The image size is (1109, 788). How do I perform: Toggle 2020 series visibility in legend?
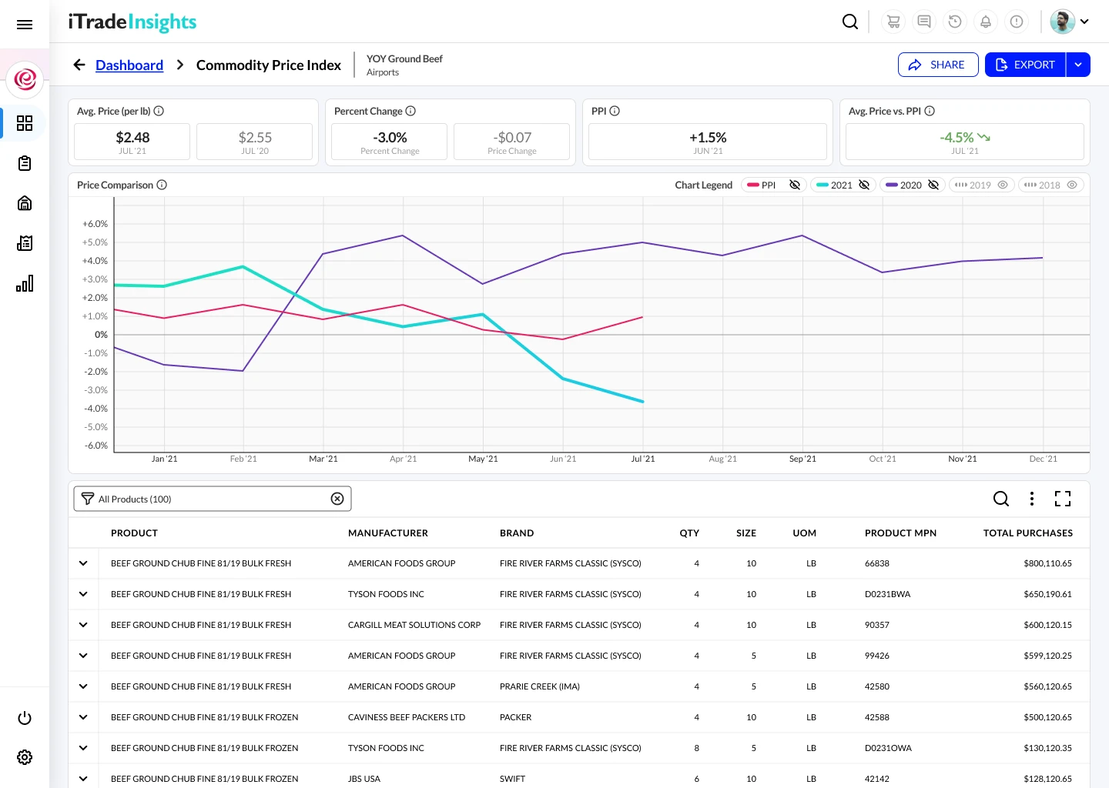pos(933,185)
